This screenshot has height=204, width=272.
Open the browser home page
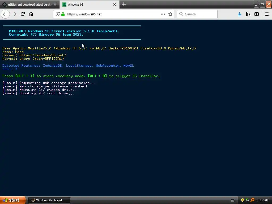click(31, 14)
